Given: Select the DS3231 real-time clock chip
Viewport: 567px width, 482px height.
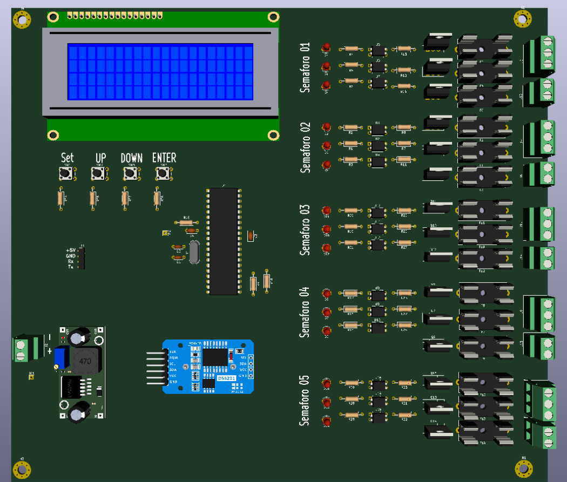Looking at the screenshot, I should tap(215, 357).
